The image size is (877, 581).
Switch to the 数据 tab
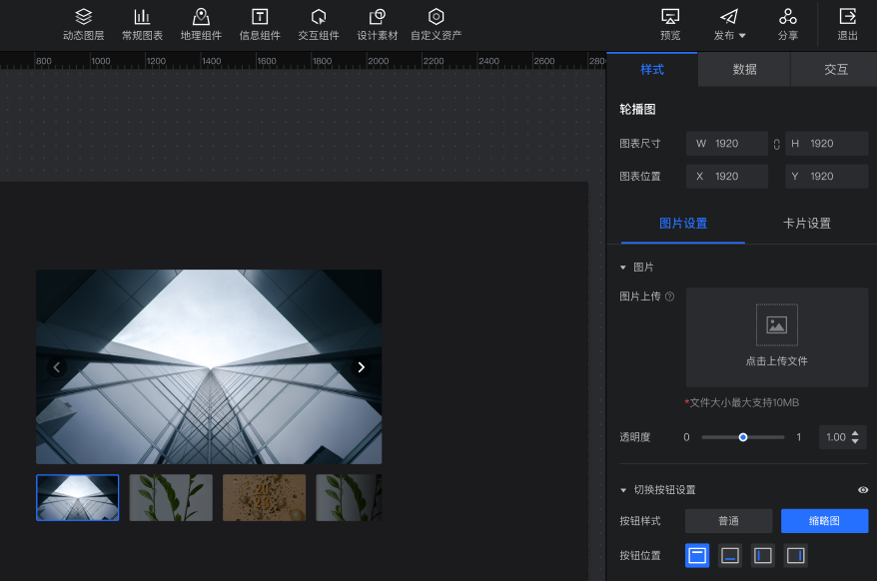coord(744,70)
